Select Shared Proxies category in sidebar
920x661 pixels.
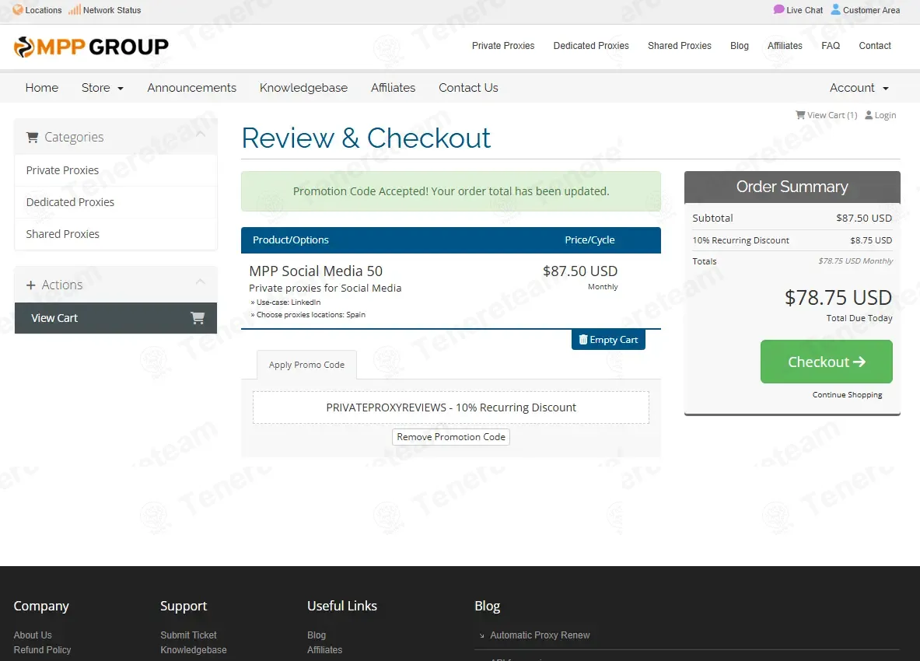[116, 234]
